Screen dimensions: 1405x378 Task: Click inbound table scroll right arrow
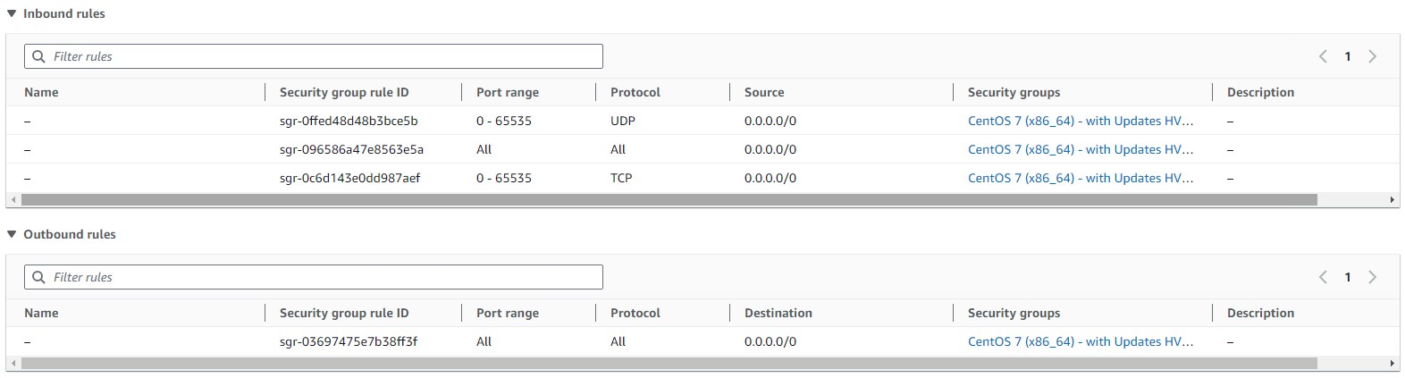[x=1392, y=200]
